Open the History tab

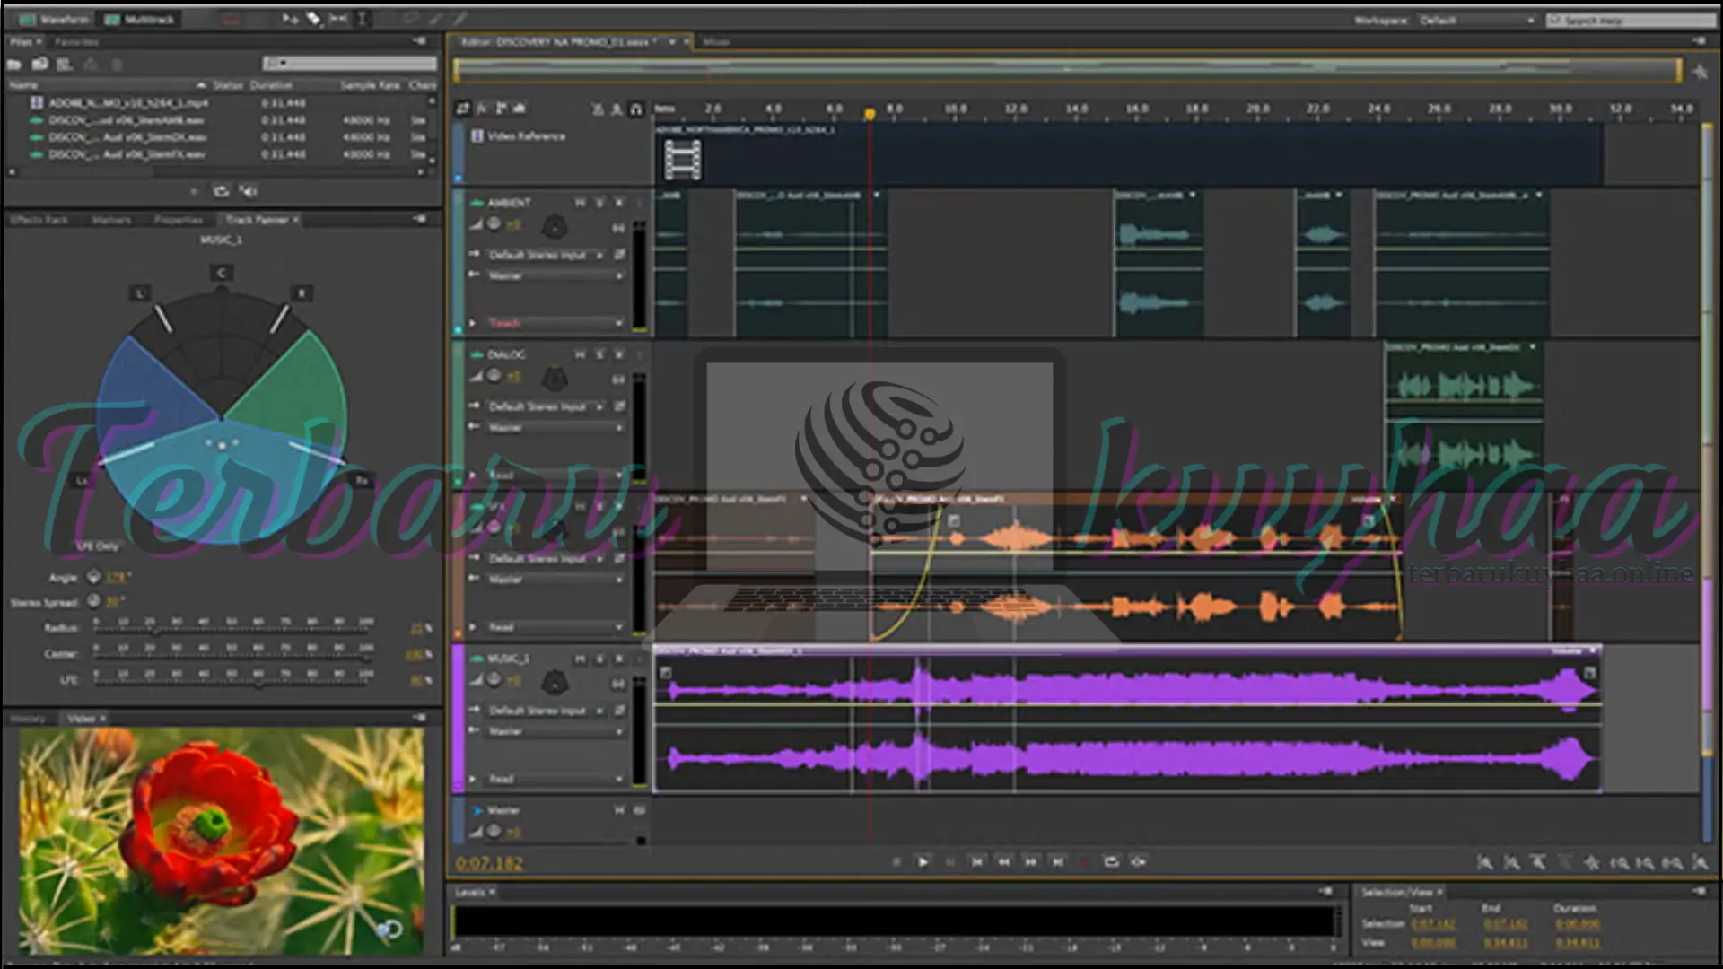(x=28, y=719)
